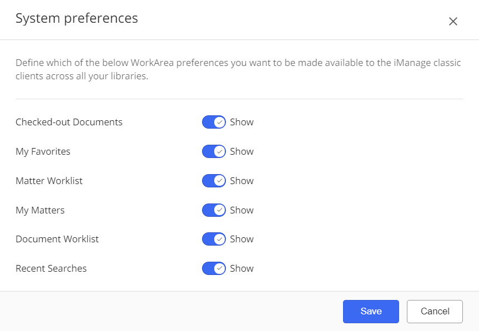The height and width of the screenshot is (331, 479).
Task: Click the Show text next to My Favorites
Action: pyautogui.click(x=242, y=151)
